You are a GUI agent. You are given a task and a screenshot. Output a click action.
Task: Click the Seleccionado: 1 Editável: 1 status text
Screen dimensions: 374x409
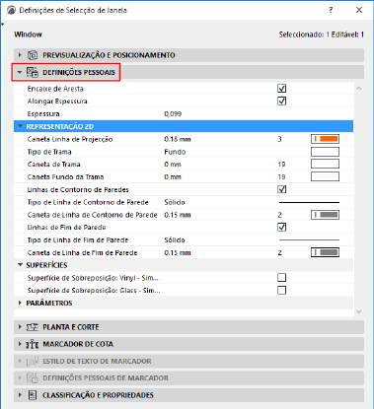[x=322, y=34]
